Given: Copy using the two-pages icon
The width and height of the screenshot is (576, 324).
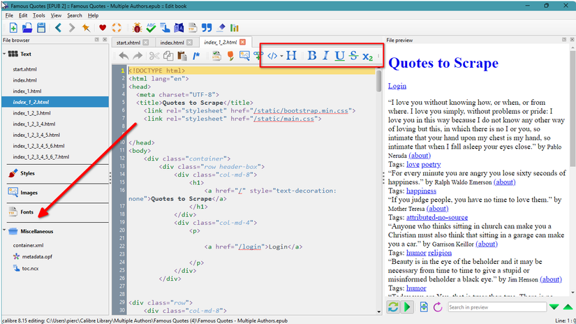Looking at the screenshot, I should [x=168, y=56].
